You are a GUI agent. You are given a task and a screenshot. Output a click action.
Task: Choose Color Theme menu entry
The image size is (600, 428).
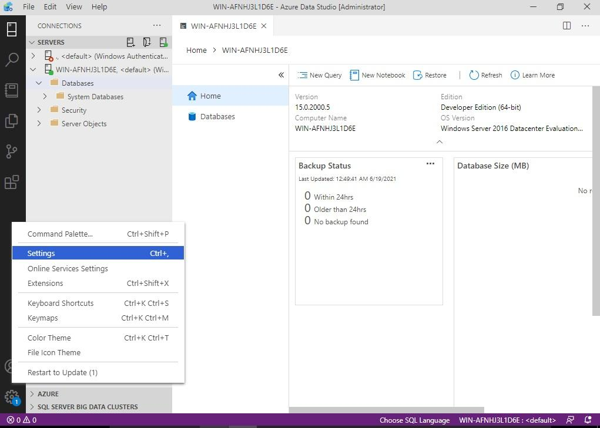[x=98, y=338]
